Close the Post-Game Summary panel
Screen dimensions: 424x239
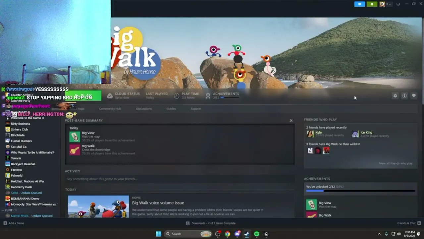[291, 120]
